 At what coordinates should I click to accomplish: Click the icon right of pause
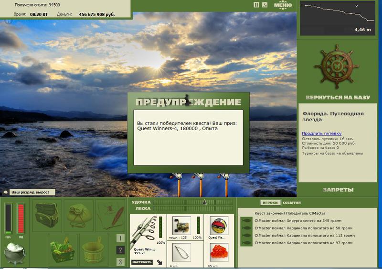coord(265,5)
